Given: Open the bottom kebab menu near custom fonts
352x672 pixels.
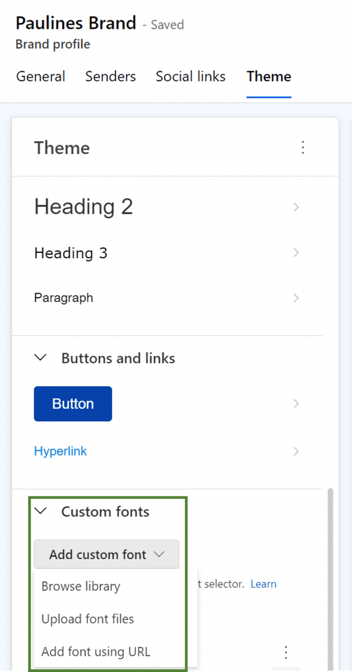Looking at the screenshot, I should [286, 652].
